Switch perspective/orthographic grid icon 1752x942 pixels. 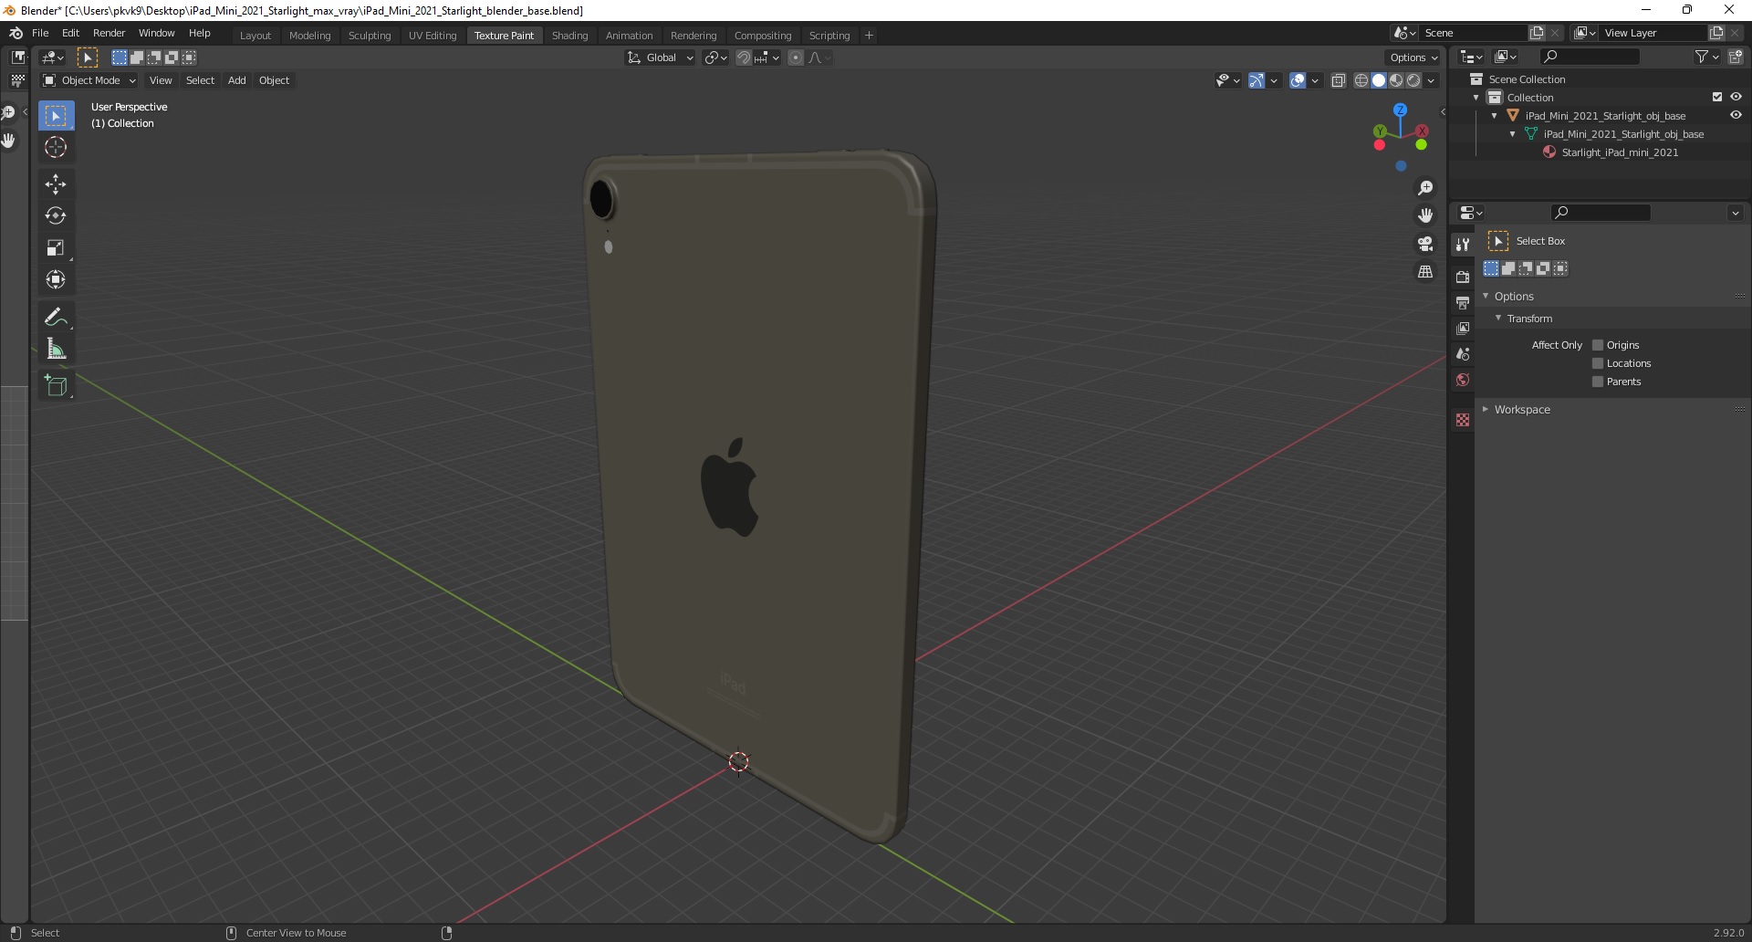(x=1424, y=272)
